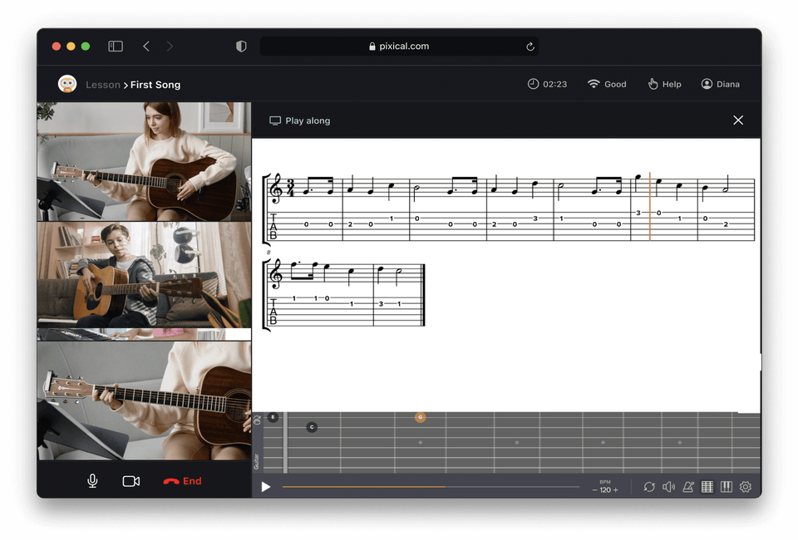The image size is (798, 540).
Task: Open the Diana profile menu
Action: pos(720,84)
